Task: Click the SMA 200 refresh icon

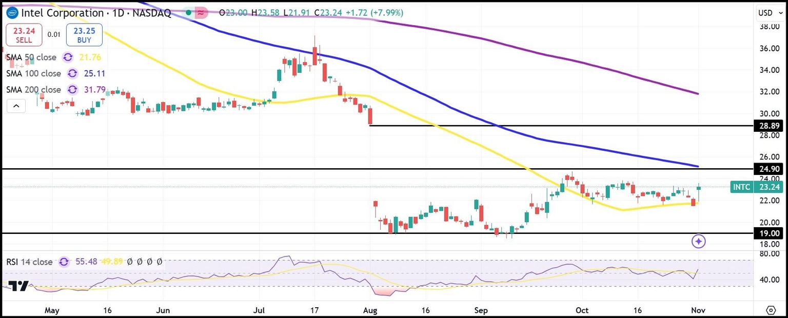Action: coord(72,90)
